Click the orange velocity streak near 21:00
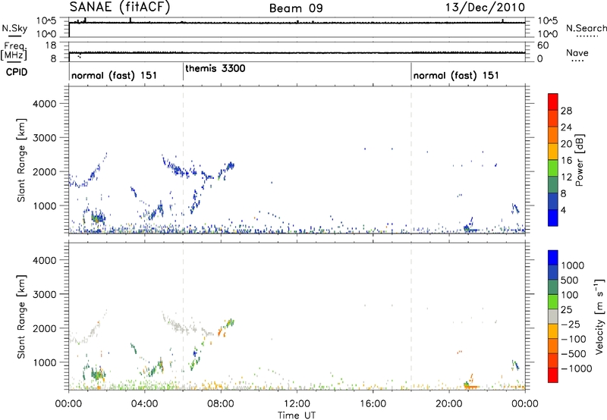Image resolution: width=607 pixels, height=420 pixels. (x=471, y=387)
